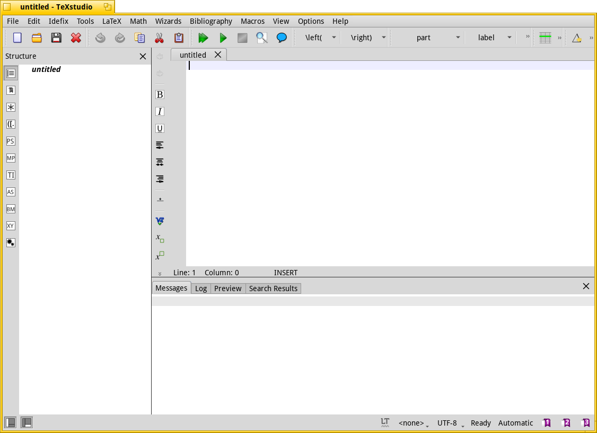This screenshot has width=597, height=433.
Task: Show AS asymptote commands panel
Action: 11,192
